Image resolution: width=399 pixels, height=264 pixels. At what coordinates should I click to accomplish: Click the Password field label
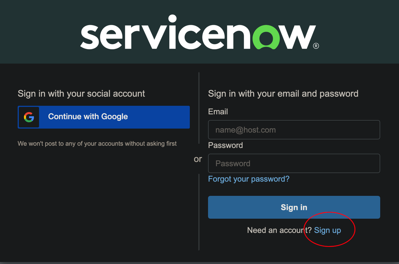point(226,145)
